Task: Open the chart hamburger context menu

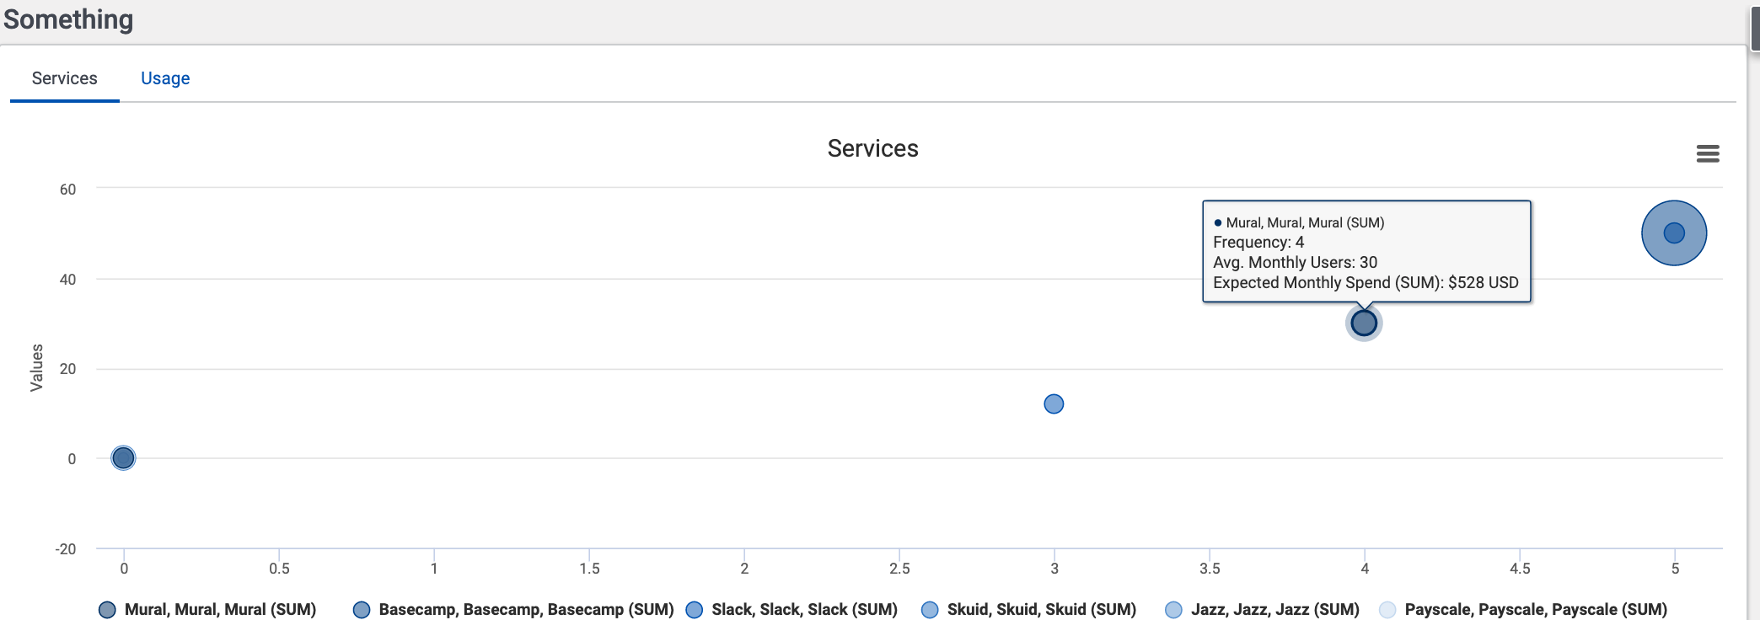Action: (x=1708, y=153)
